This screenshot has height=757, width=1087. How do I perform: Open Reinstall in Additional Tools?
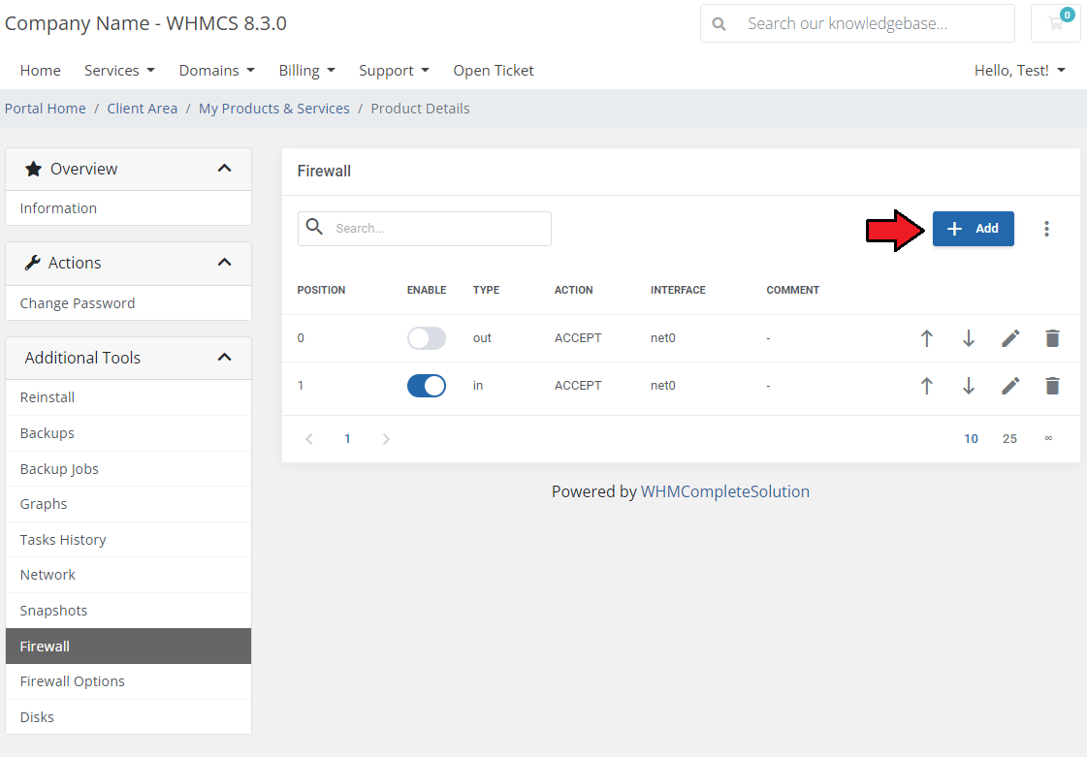click(128, 398)
